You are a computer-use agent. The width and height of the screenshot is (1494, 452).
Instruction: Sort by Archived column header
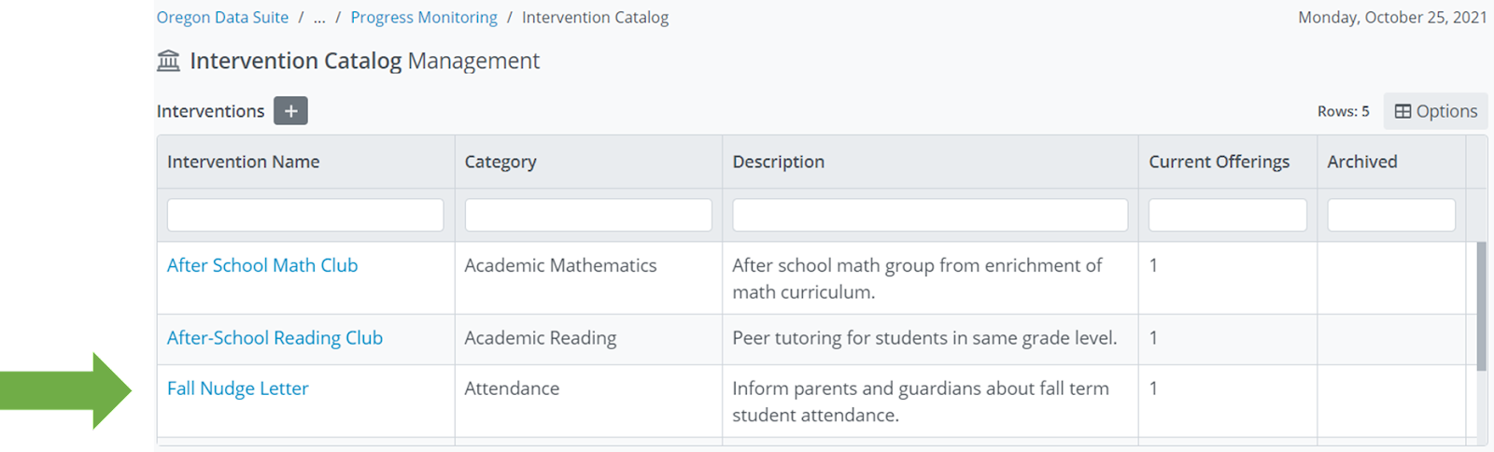pos(1361,162)
